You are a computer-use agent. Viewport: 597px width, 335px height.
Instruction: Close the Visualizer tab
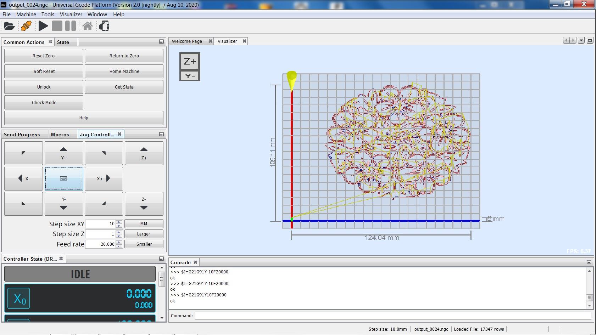pos(244,41)
